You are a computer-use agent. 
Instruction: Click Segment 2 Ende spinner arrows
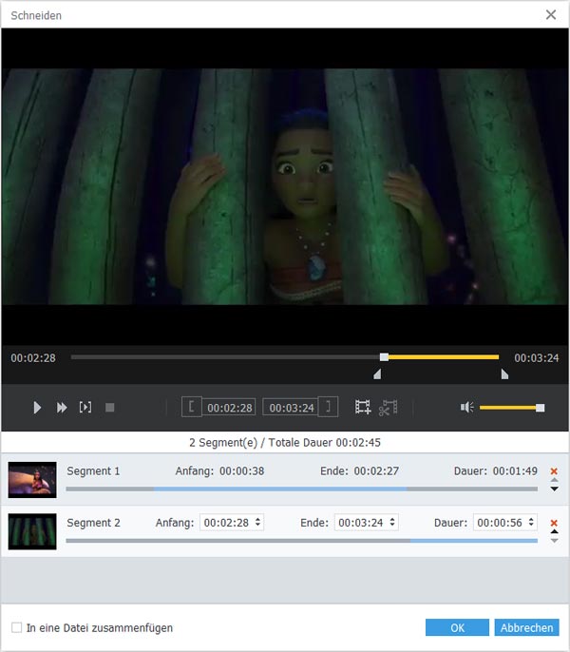[x=392, y=523]
